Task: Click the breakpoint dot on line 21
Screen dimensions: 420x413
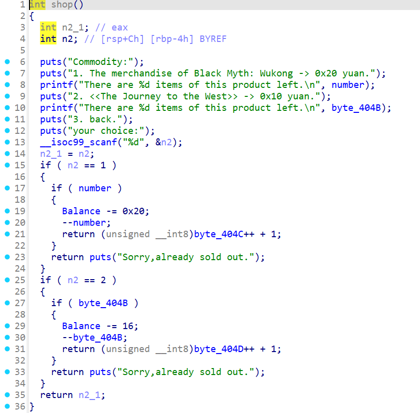Action: [7, 234]
